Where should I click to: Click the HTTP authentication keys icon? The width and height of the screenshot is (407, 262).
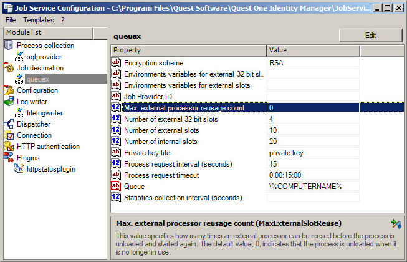coord(9,146)
